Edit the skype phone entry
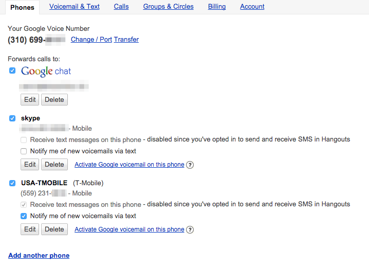Screen dimensions: 369x266 tap(30, 164)
